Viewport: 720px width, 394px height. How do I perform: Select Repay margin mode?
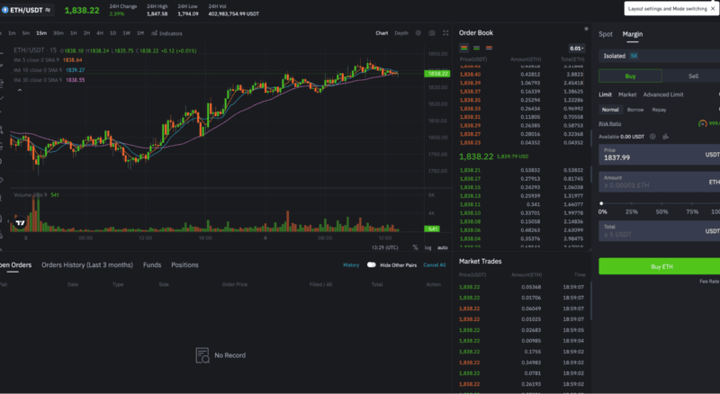[x=659, y=110]
